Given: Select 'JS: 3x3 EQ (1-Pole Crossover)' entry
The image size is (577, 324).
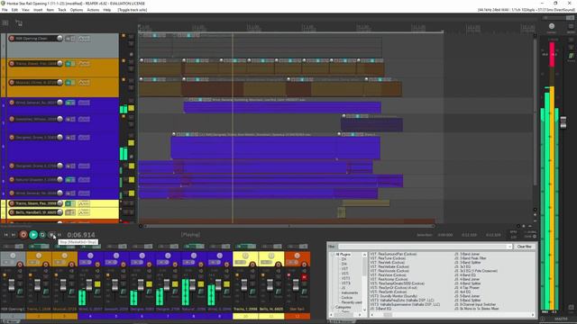Looking at the screenshot, I should [476, 271].
